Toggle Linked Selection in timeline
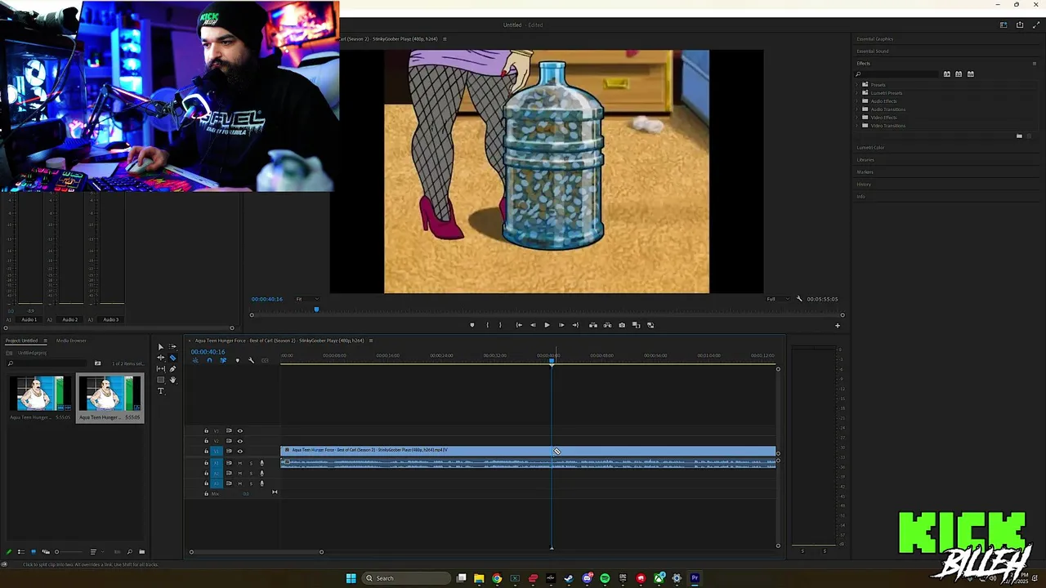1046x588 pixels. (223, 360)
